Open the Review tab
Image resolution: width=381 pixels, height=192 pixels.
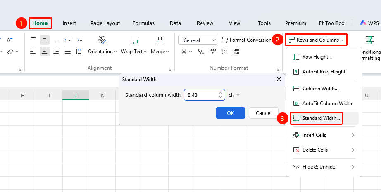click(x=205, y=23)
